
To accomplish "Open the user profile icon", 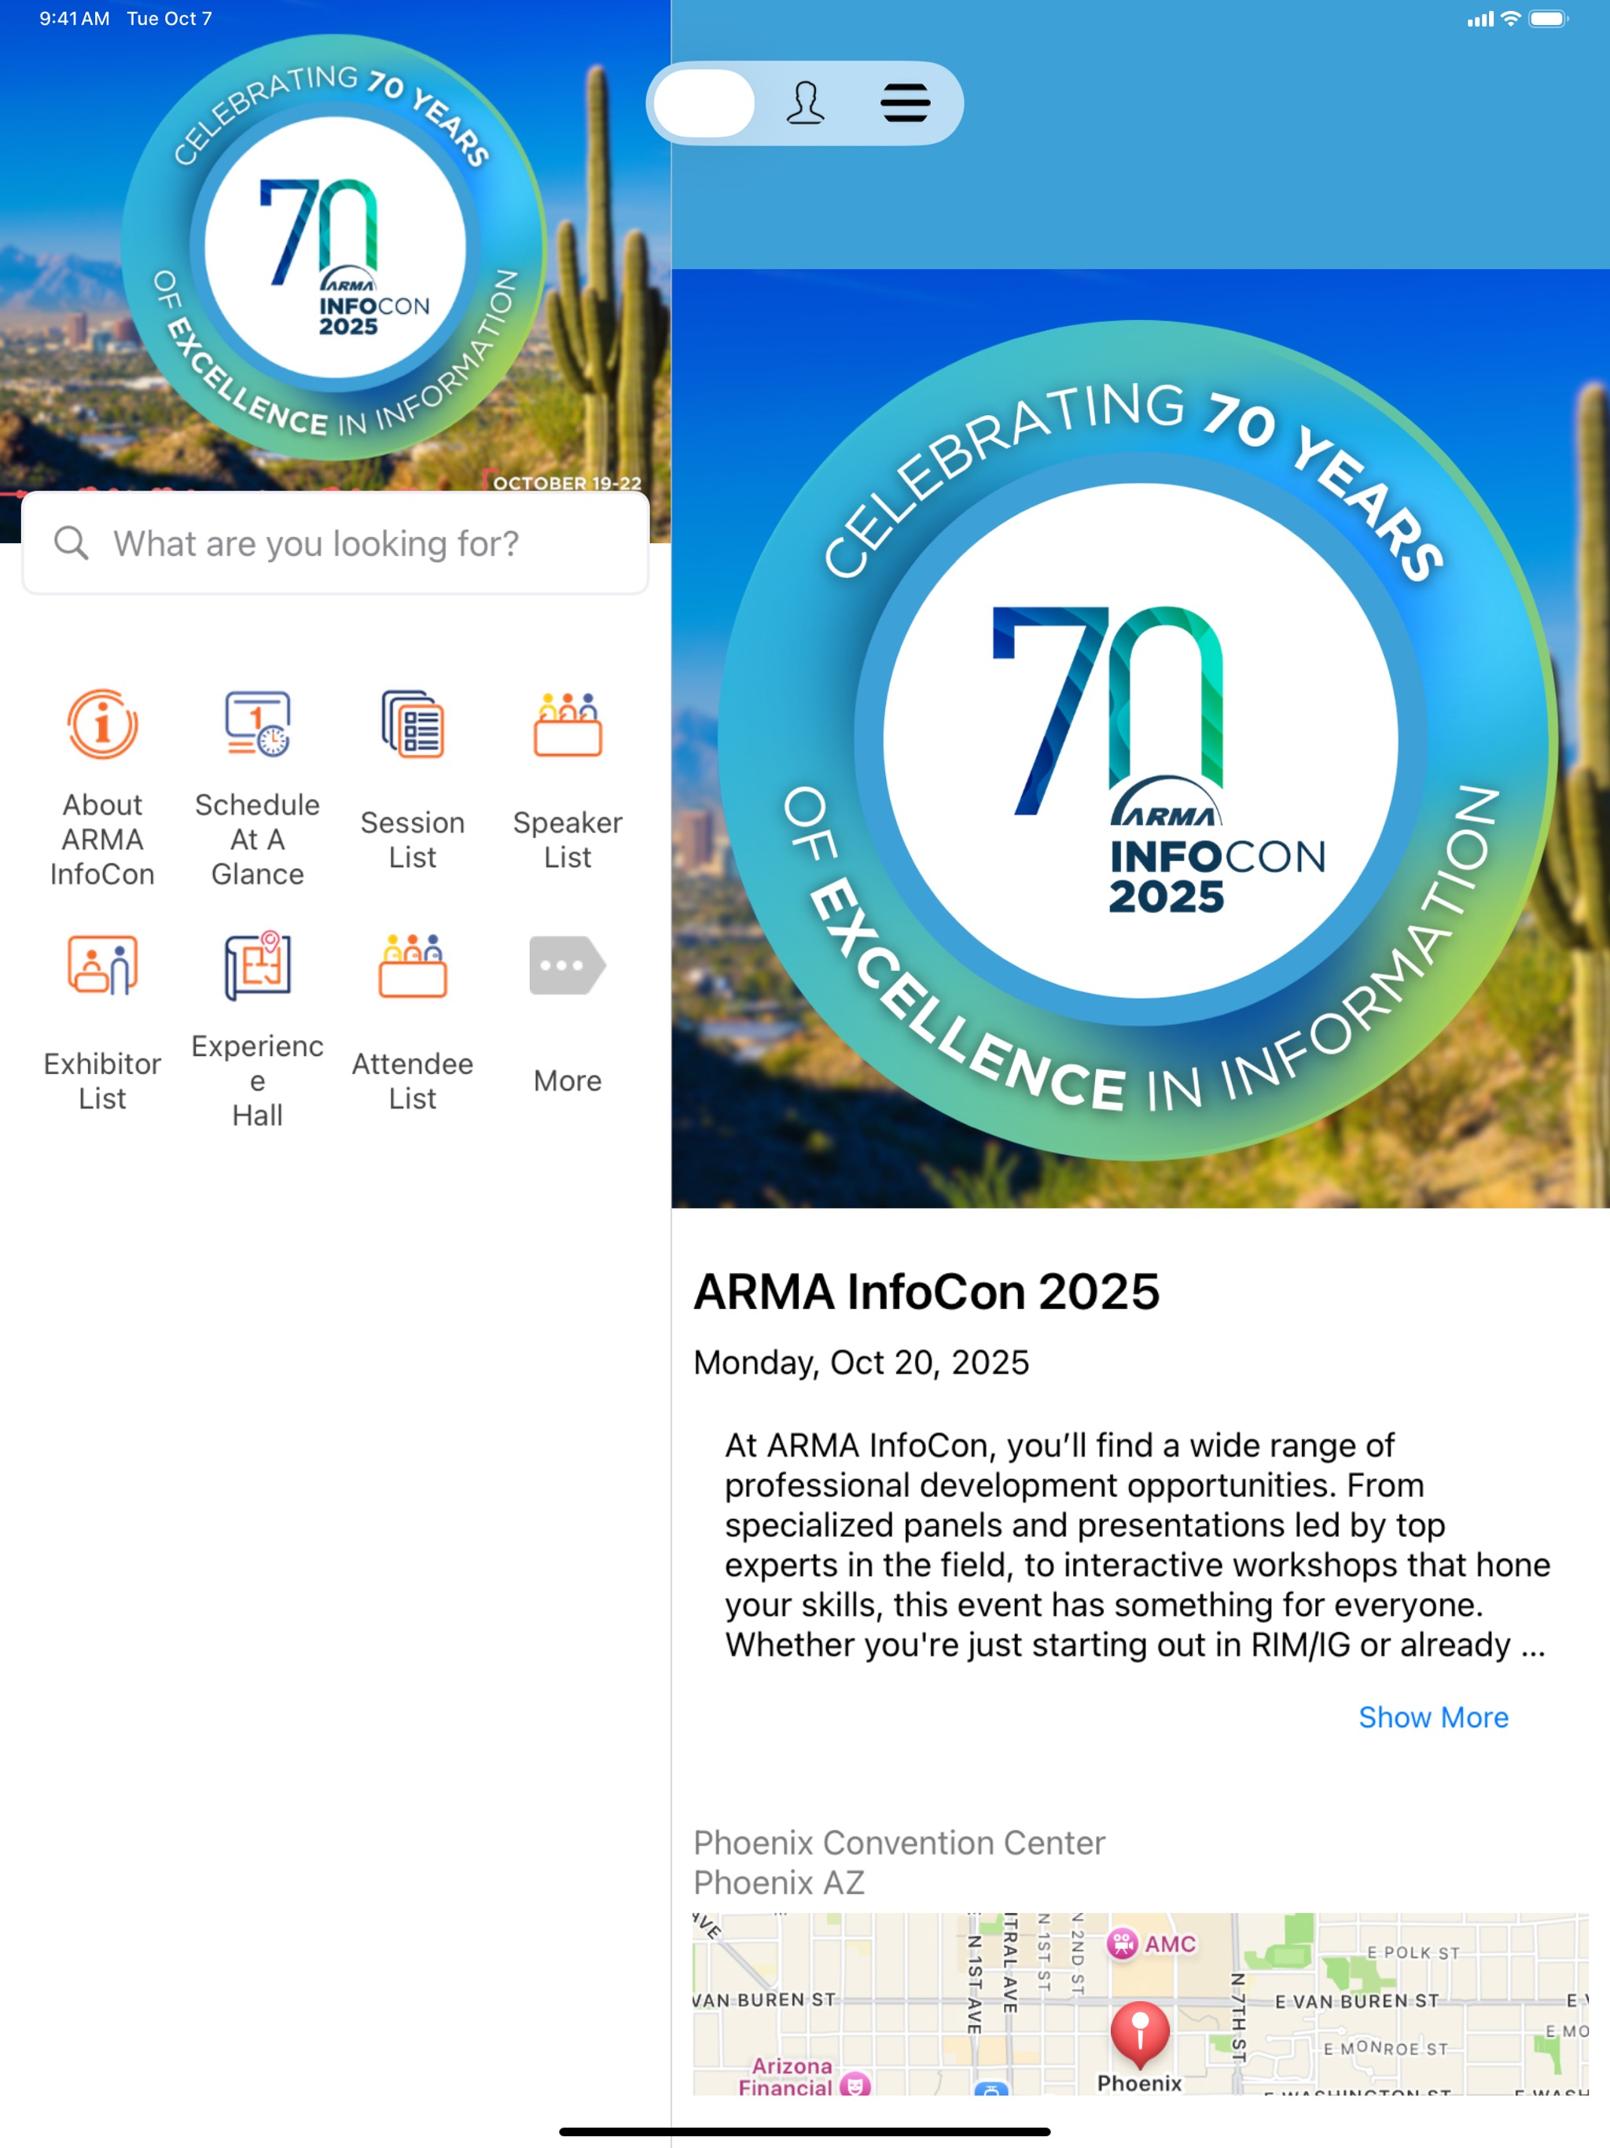I will pyautogui.click(x=805, y=103).
